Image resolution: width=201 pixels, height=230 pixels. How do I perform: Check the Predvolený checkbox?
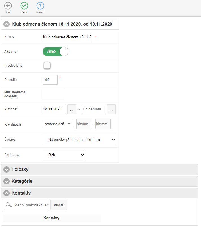click(x=47, y=66)
